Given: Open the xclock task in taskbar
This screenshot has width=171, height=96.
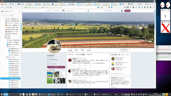Looking at the screenshot, I should point(97,94).
